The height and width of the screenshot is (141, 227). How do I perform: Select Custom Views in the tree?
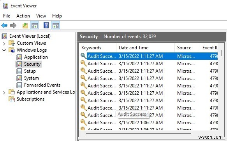[x=31, y=43]
